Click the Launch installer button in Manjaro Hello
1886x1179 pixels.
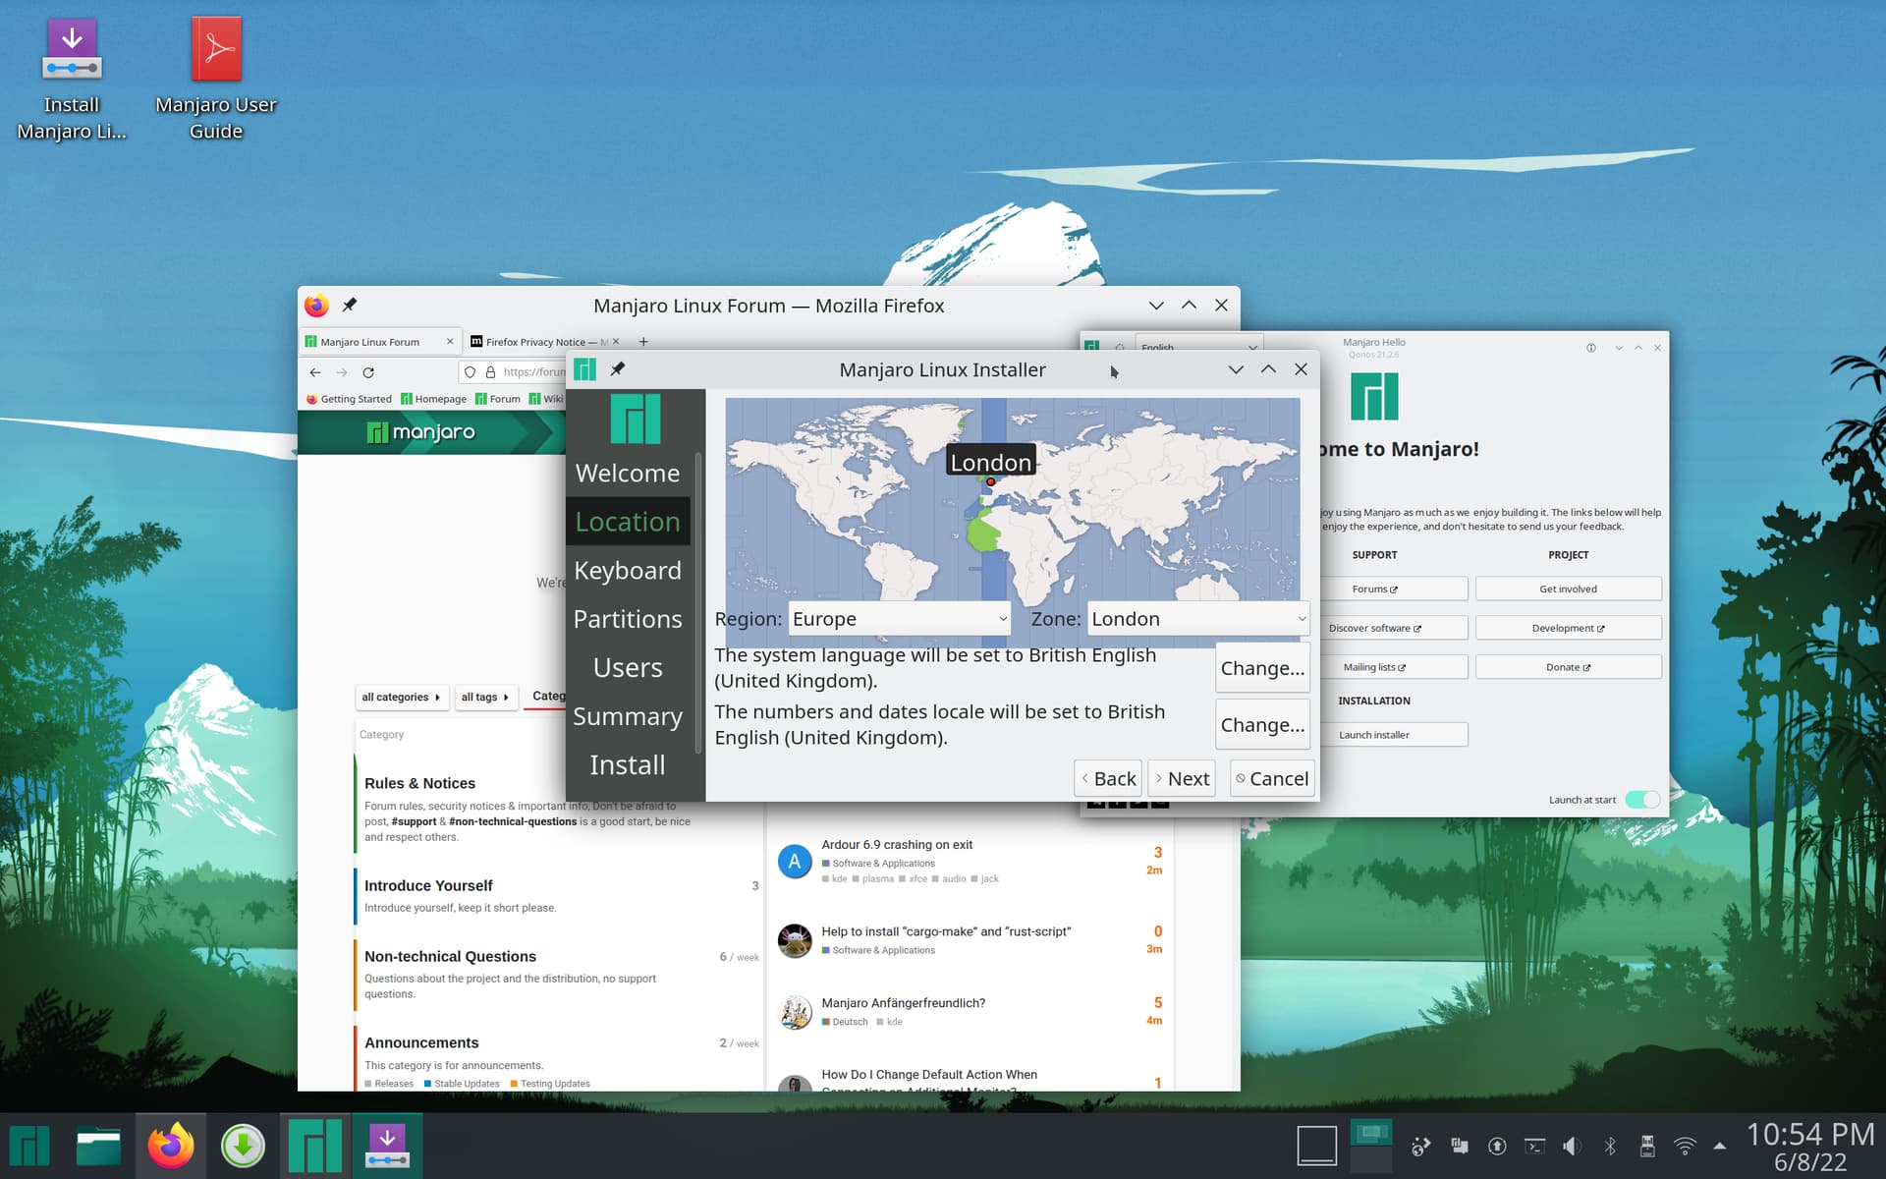pyautogui.click(x=1397, y=734)
